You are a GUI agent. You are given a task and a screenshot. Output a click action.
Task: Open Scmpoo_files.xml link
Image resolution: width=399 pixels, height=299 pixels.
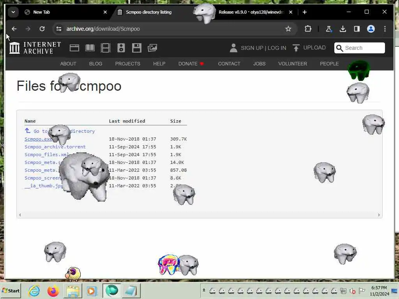tap(47, 155)
